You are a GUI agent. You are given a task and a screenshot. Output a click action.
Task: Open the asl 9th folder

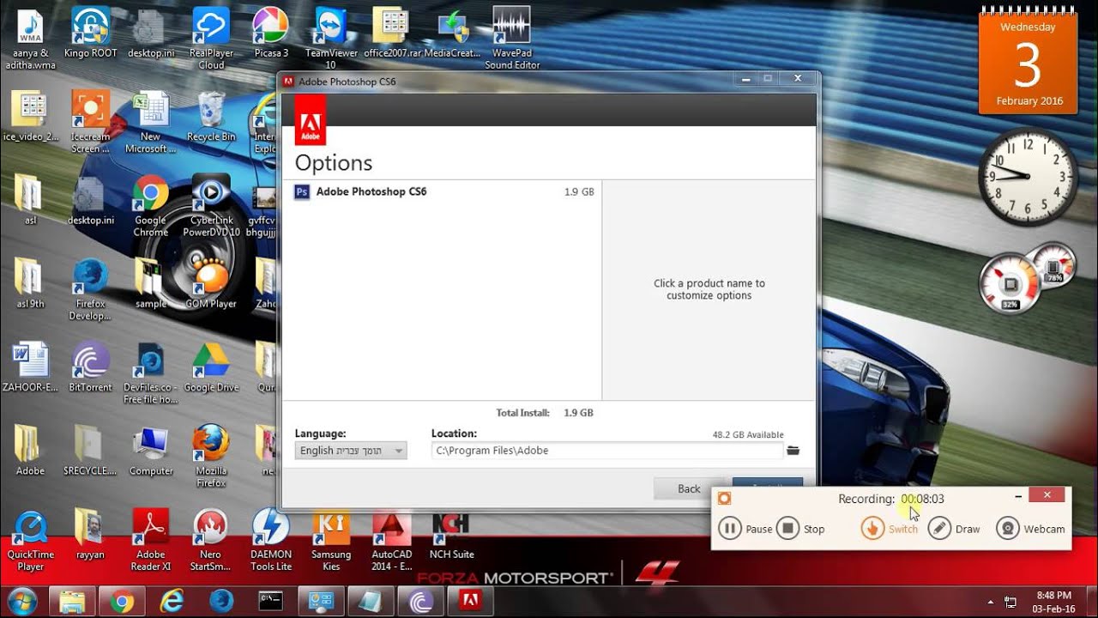coord(30,283)
